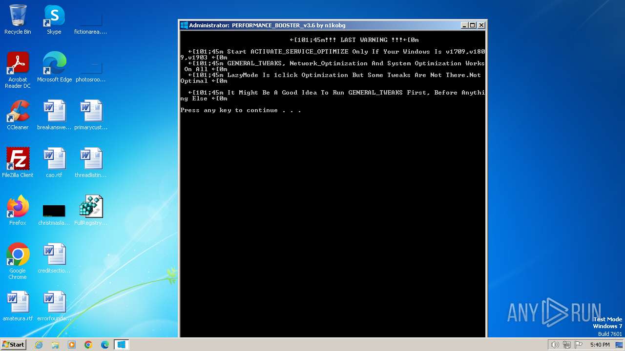Close the PERFORMANCE_BOOSTER console window
Image resolution: width=625 pixels, height=351 pixels.
(x=481, y=25)
